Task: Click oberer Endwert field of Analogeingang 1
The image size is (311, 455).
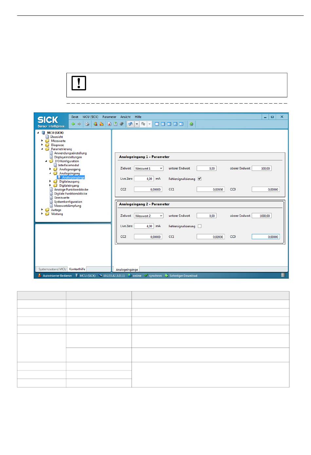Action: tap(262, 168)
